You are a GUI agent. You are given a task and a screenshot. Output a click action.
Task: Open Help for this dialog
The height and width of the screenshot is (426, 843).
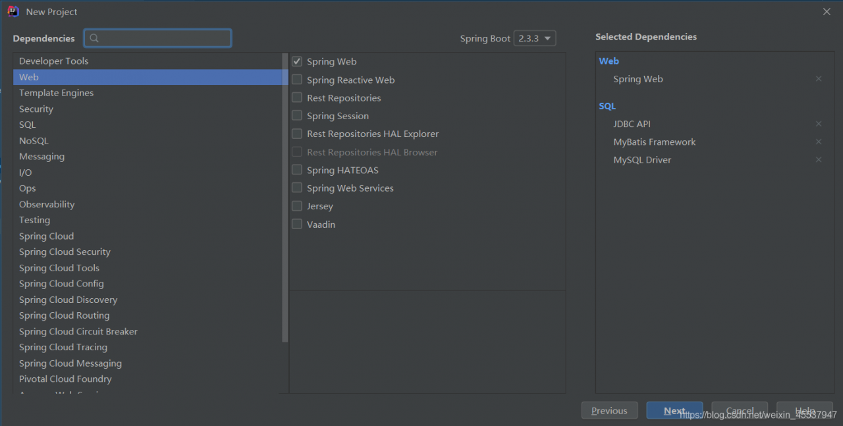pyautogui.click(x=805, y=410)
